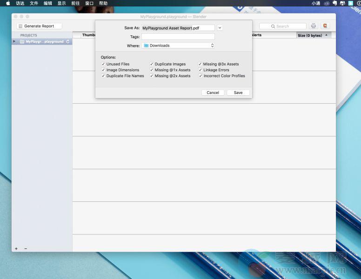Uncheck the Unused Files option
The width and height of the screenshot is (361, 279).
pyautogui.click(x=103, y=64)
